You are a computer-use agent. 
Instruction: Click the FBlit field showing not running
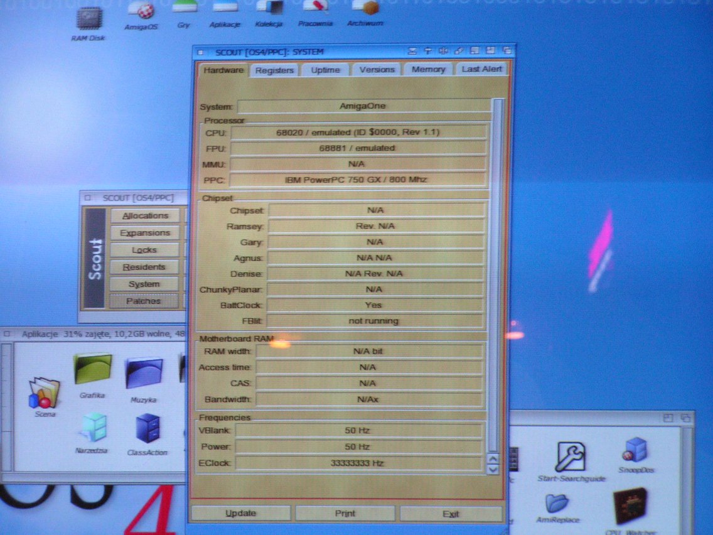tap(375, 321)
